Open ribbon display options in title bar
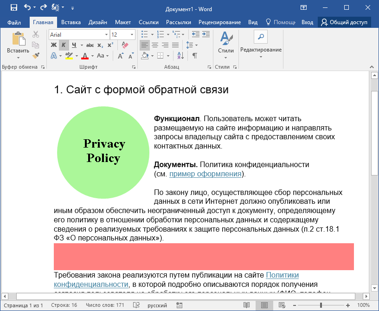 (x=303, y=7)
